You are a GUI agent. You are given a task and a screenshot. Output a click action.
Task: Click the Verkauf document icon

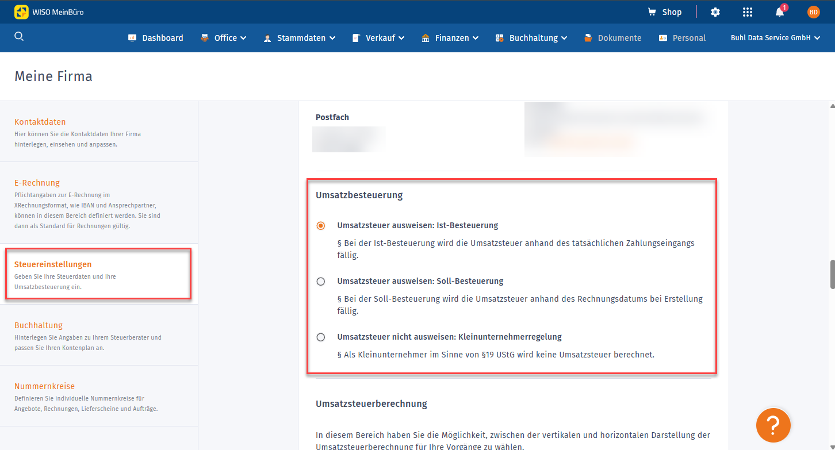tap(356, 38)
